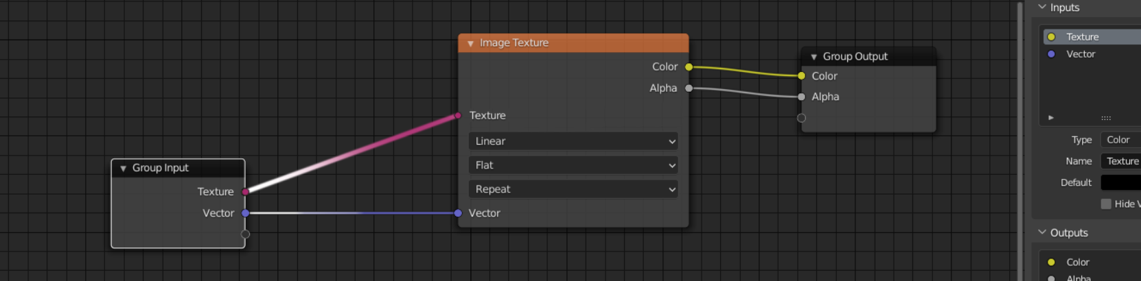Toggle the Hide Value checkbox
The width and height of the screenshot is (1141, 281).
pos(1106,204)
